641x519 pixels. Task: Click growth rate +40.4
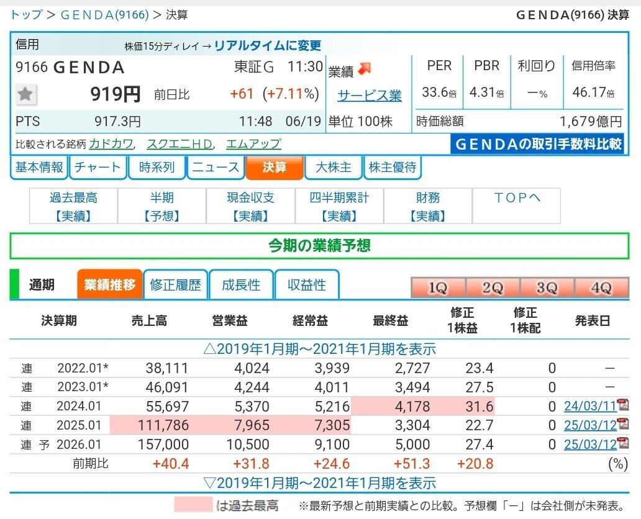[x=170, y=464]
